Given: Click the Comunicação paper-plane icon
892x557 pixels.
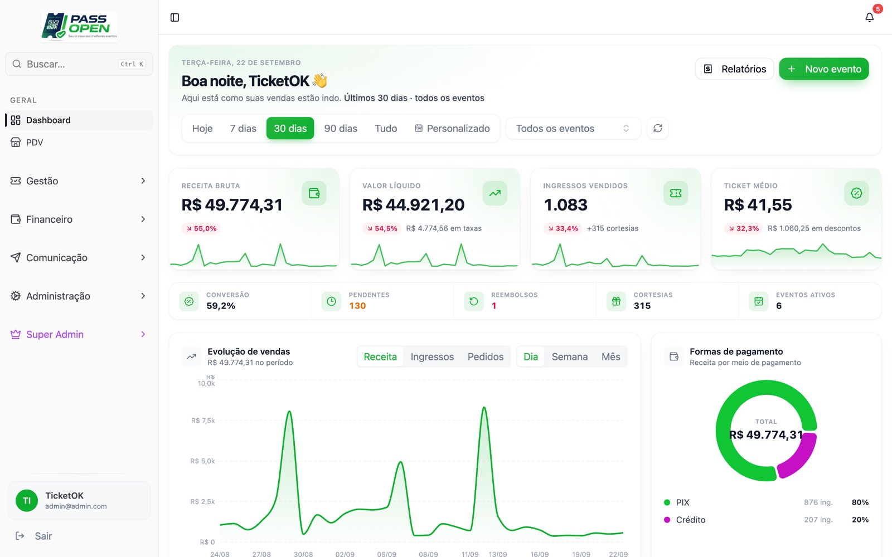Looking at the screenshot, I should [16, 257].
